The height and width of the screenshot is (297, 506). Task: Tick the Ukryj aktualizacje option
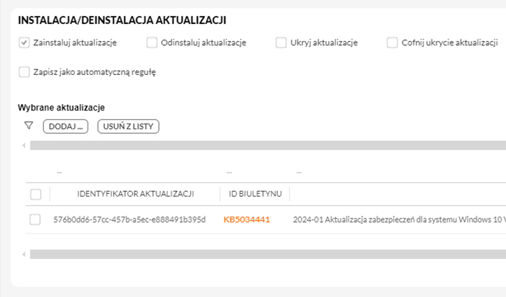281,43
